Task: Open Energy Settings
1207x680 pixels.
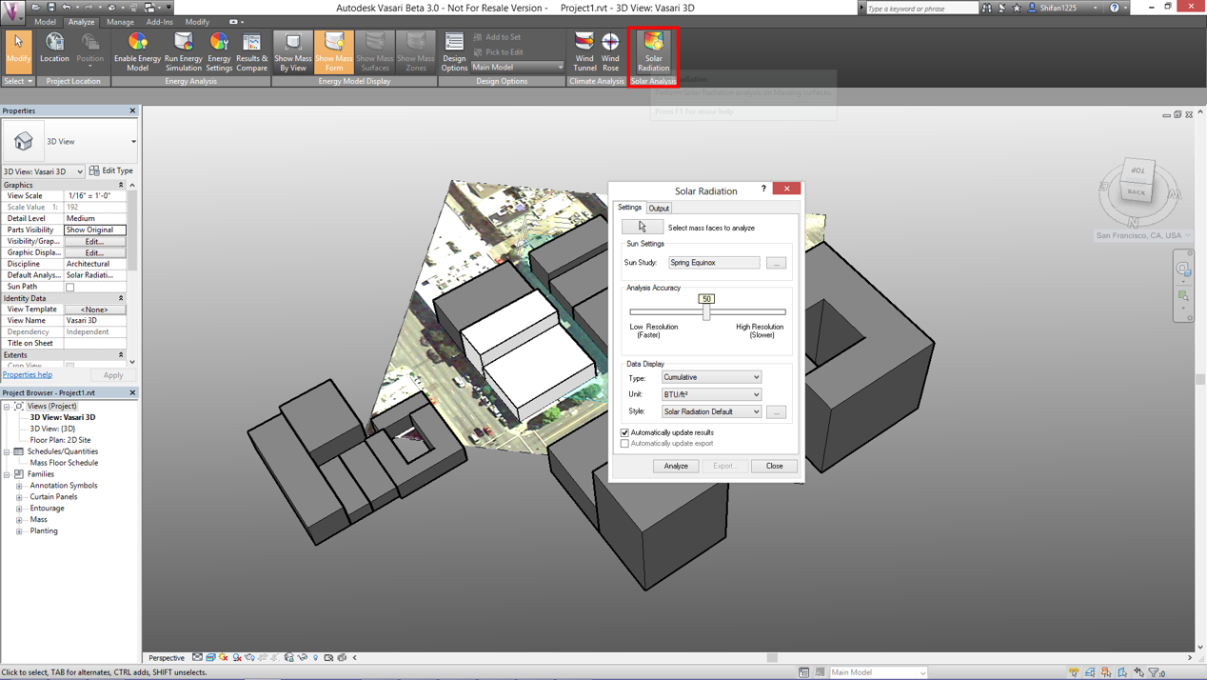Action: (219, 51)
